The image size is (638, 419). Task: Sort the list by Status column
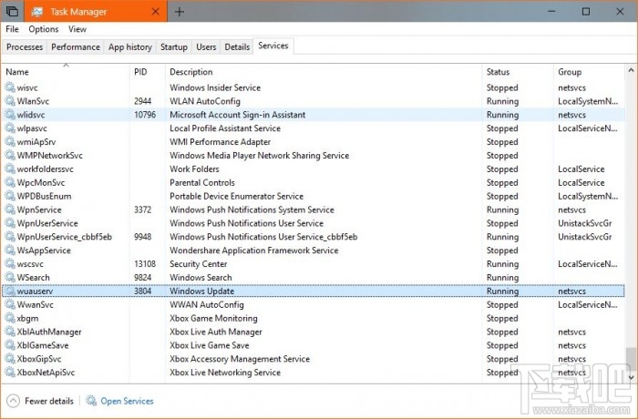point(498,72)
